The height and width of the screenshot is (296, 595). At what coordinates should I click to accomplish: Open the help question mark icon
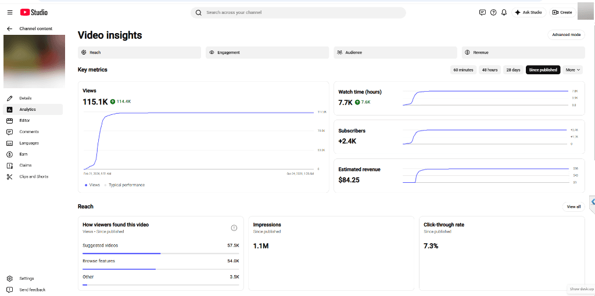(493, 13)
